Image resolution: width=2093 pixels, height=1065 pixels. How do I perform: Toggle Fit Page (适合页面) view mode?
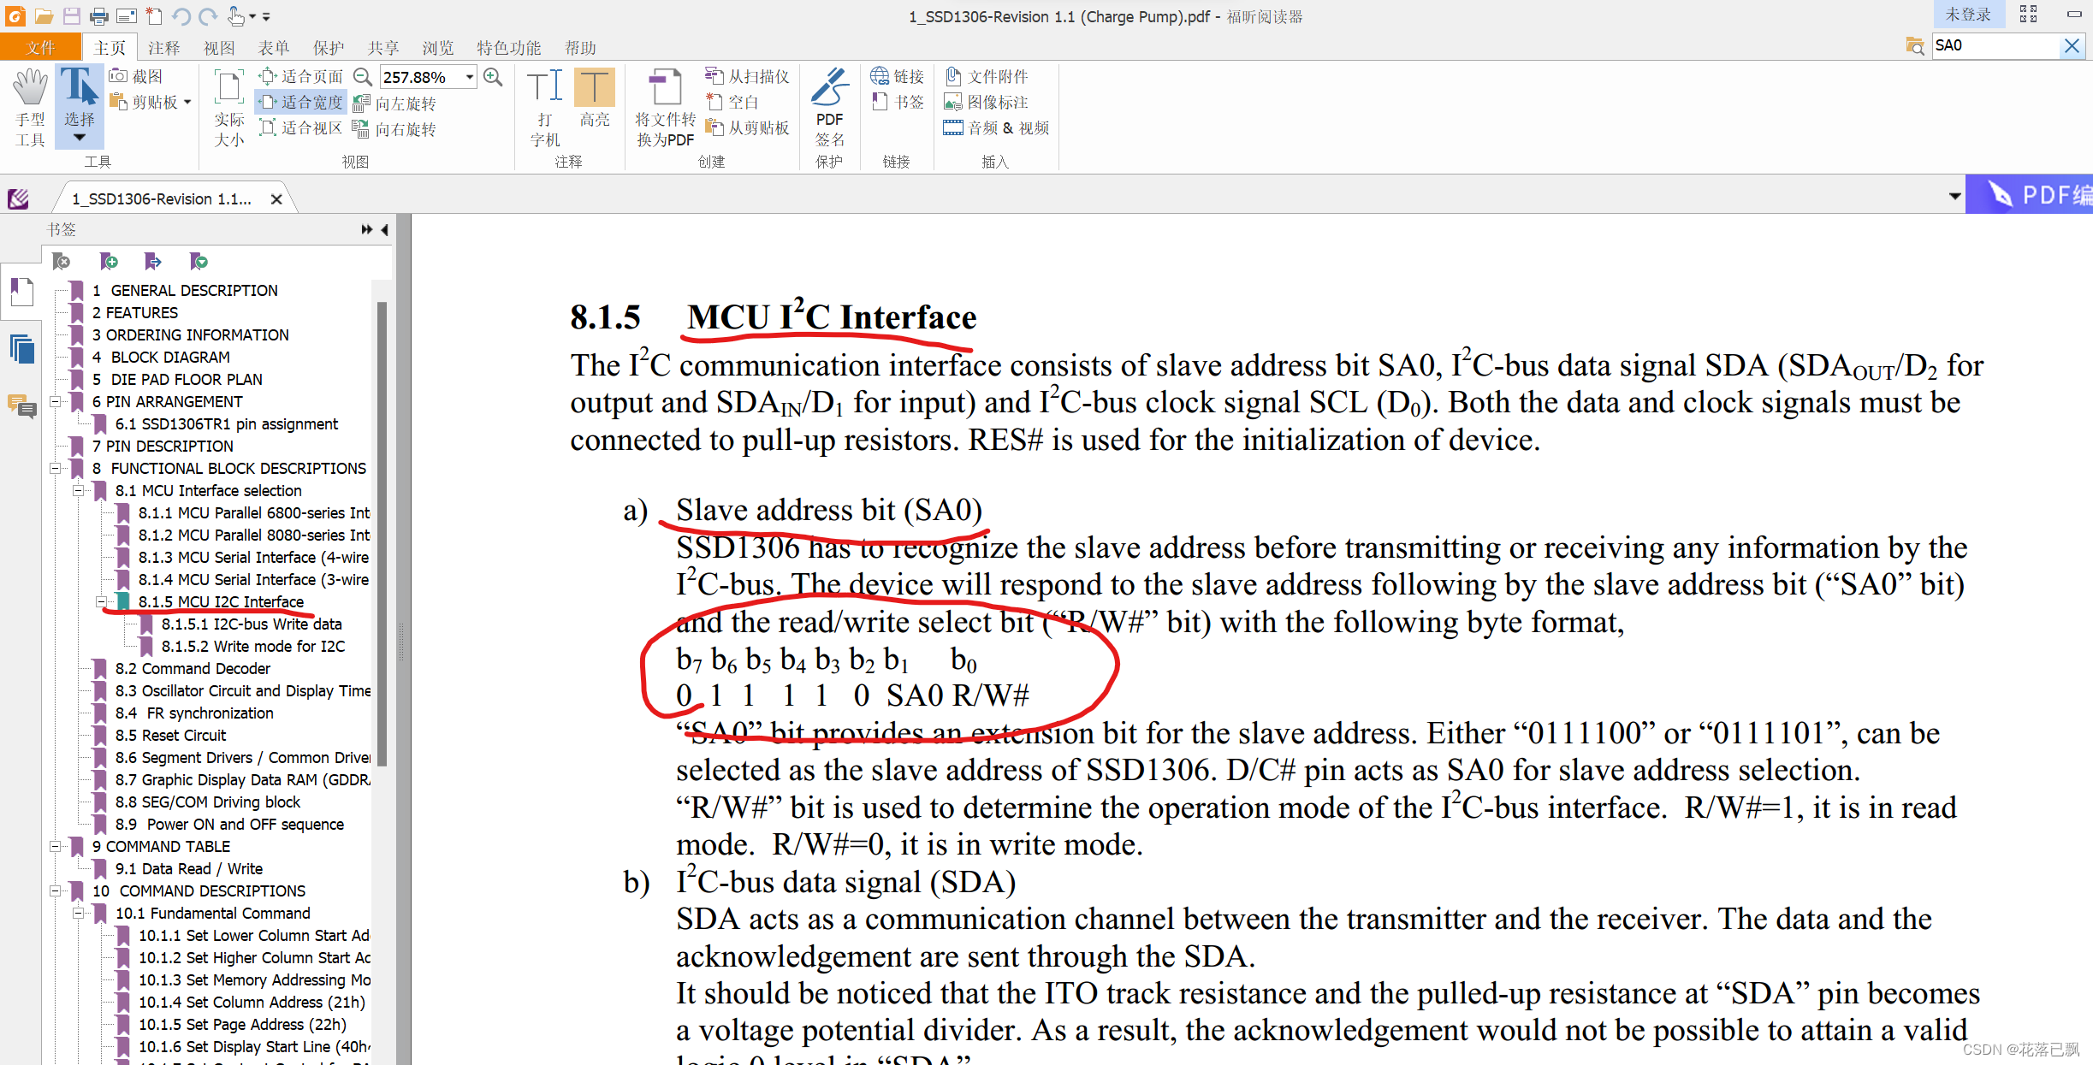[302, 77]
